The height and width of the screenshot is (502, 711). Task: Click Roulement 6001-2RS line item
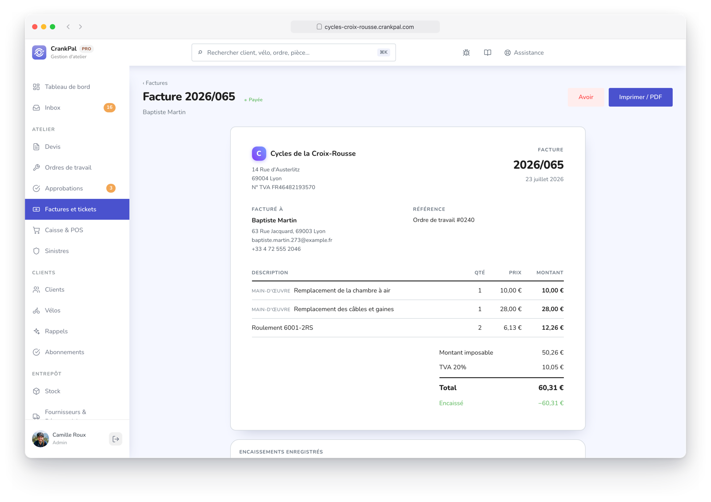tap(407, 328)
